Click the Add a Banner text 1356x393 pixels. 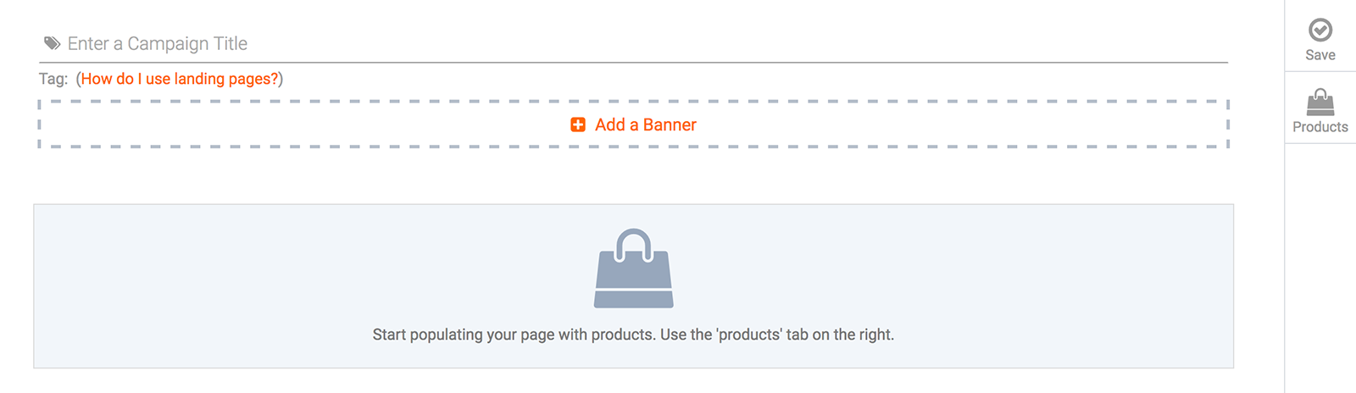pos(646,125)
